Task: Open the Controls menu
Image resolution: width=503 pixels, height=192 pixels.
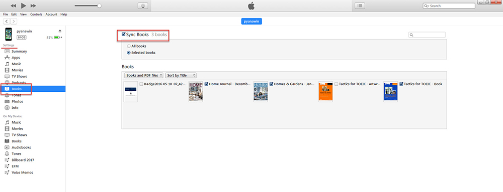Action: (x=36, y=15)
